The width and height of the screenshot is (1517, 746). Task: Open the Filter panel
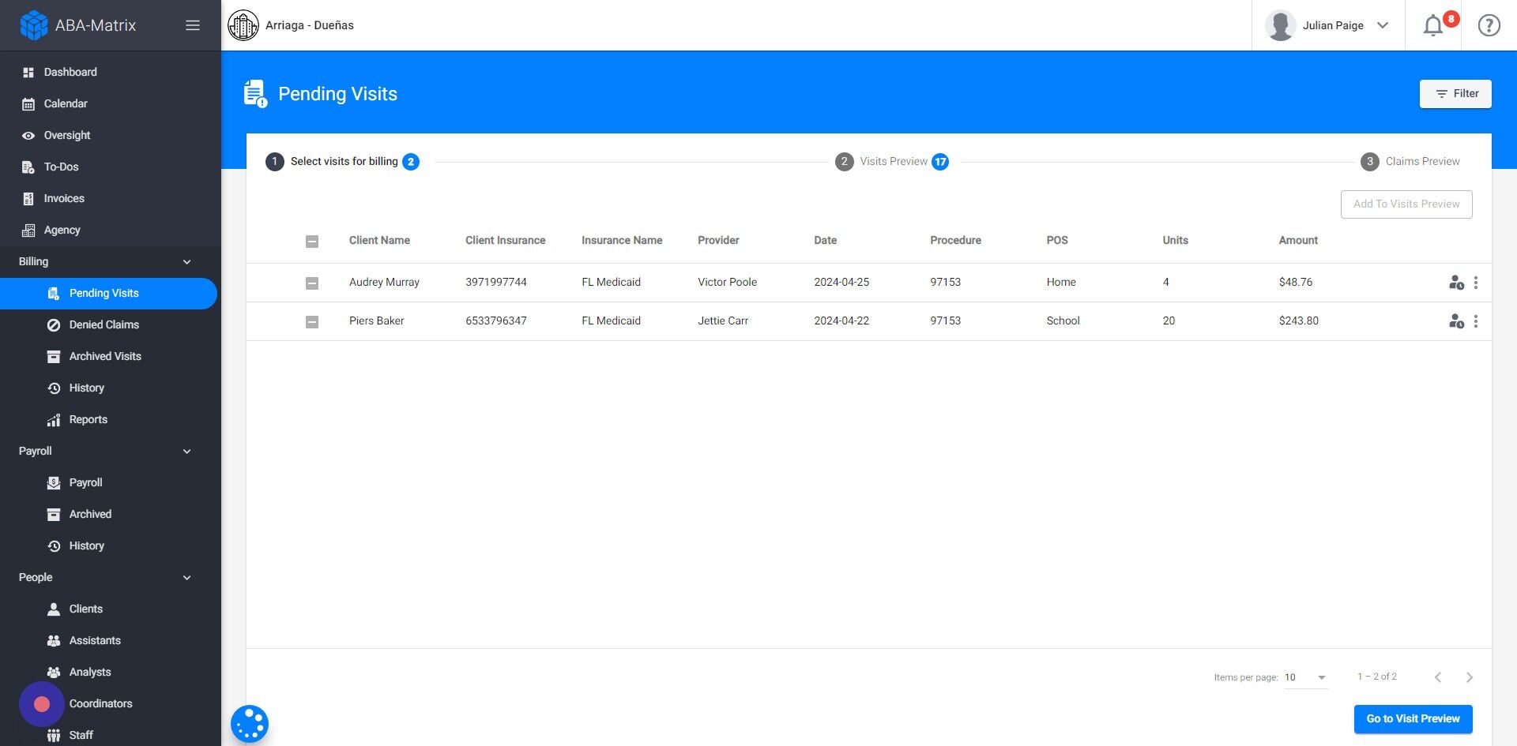(x=1455, y=93)
